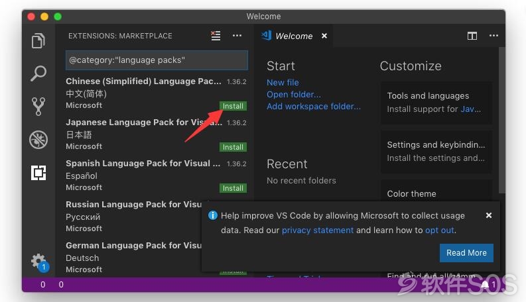This screenshot has width=526, height=302.
Task: Install Chinese (Simplified) Language Pack
Action: click(233, 106)
